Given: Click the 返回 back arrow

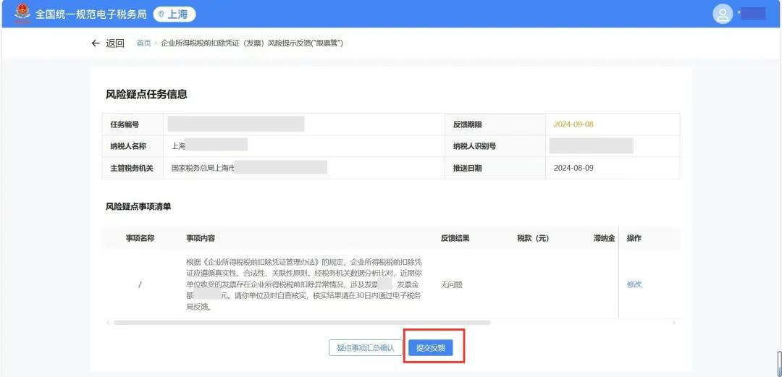Looking at the screenshot, I should (96, 43).
